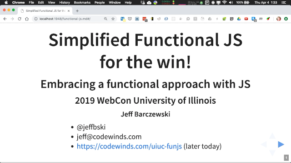Bookmark this page with the star icon
The width and height of the screenshot is (291, 163).
click(113, 19)
